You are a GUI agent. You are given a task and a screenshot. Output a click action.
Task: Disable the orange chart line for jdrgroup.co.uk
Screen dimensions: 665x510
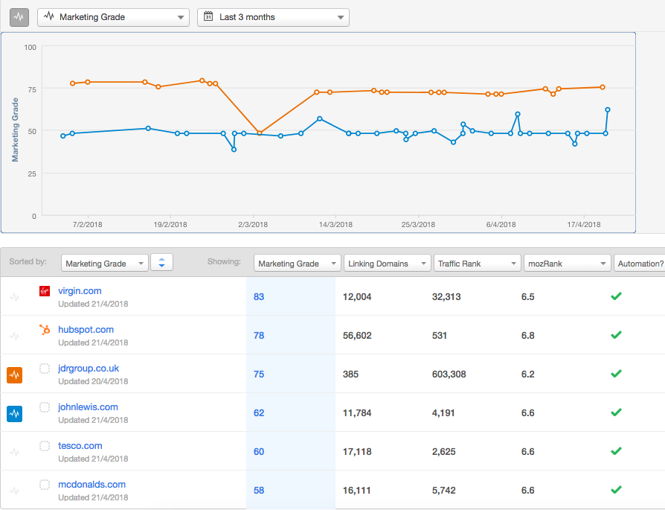(x=14, y=375)
